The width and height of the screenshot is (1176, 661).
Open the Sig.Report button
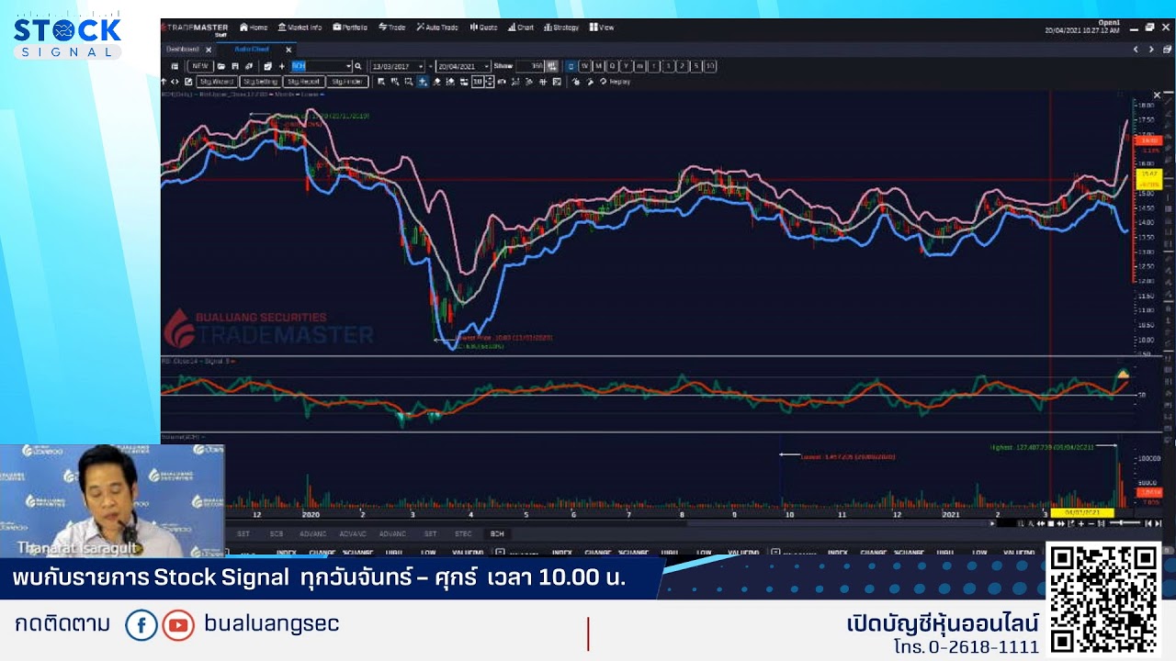tap(304, 82)
